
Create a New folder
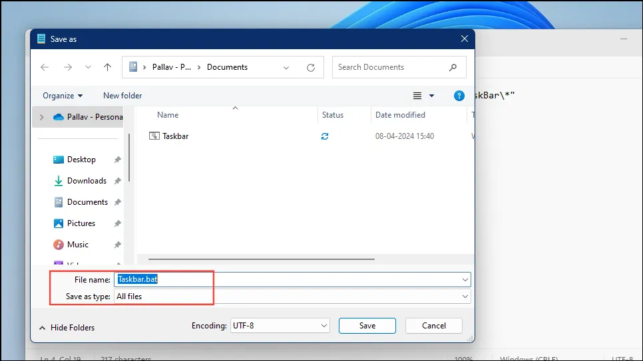pos(122,96)
